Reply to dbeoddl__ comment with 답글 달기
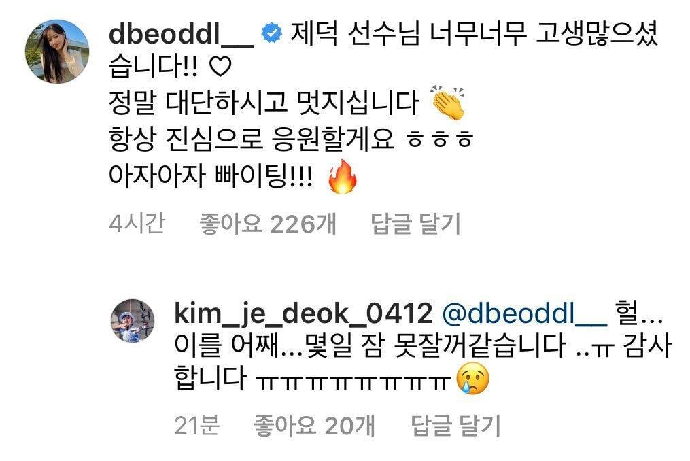The width and height of the screenshot is (690, 461). [x=416, y=223]
